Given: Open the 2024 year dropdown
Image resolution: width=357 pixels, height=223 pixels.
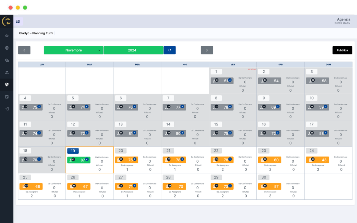Looking at the screenshot, I should pos(133,50).
